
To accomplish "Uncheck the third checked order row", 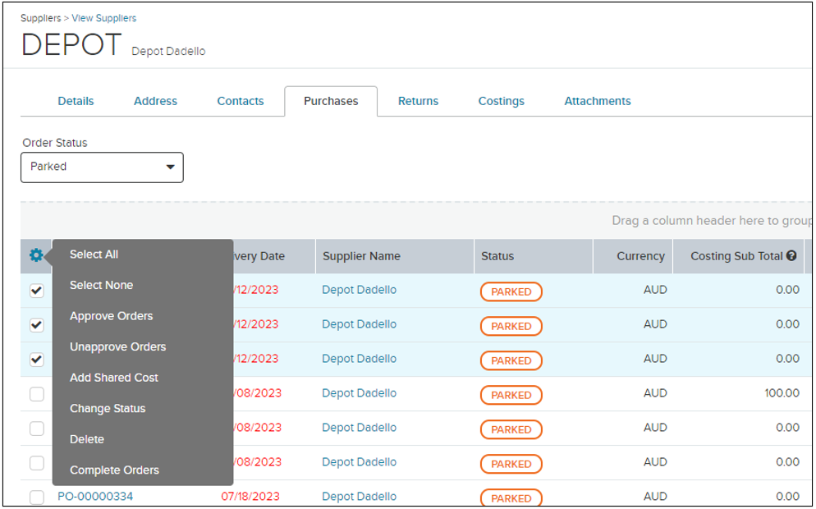I will click(x=36, y=359).
